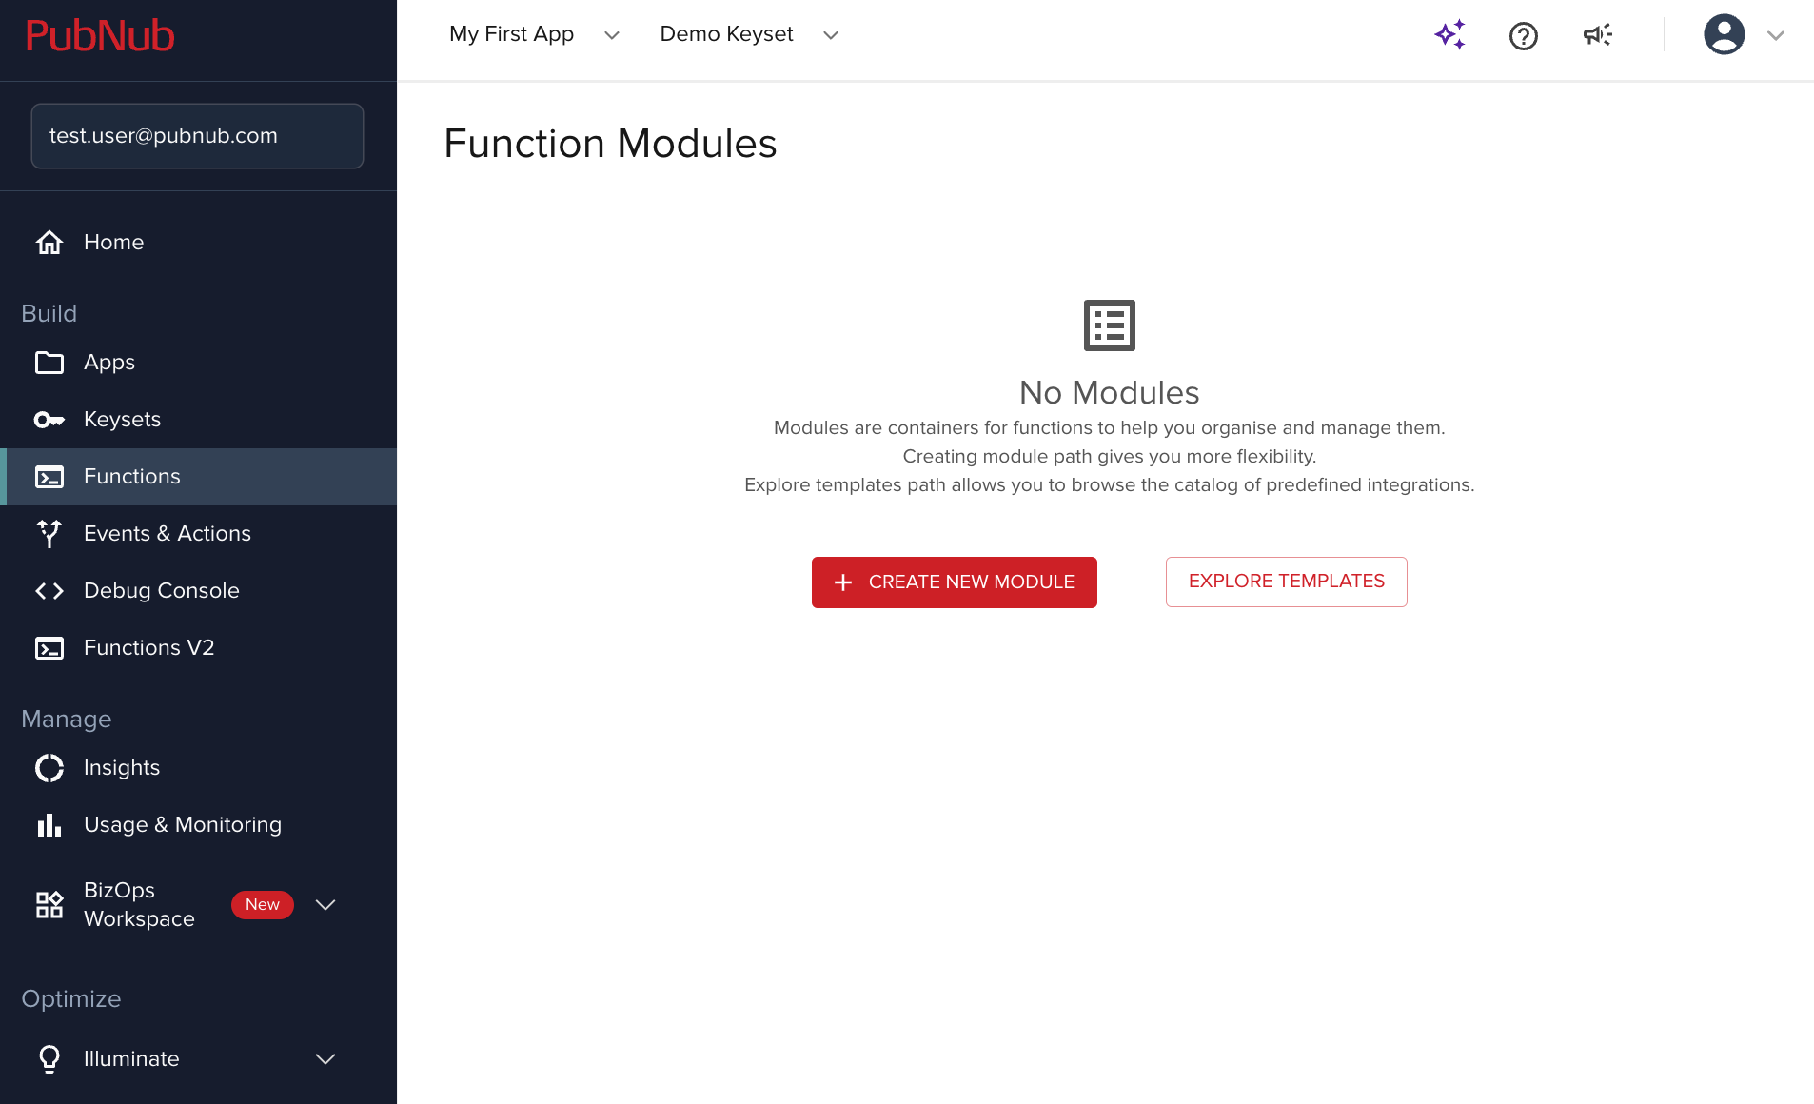Open Apps in the sidebar

pos(198,363)
